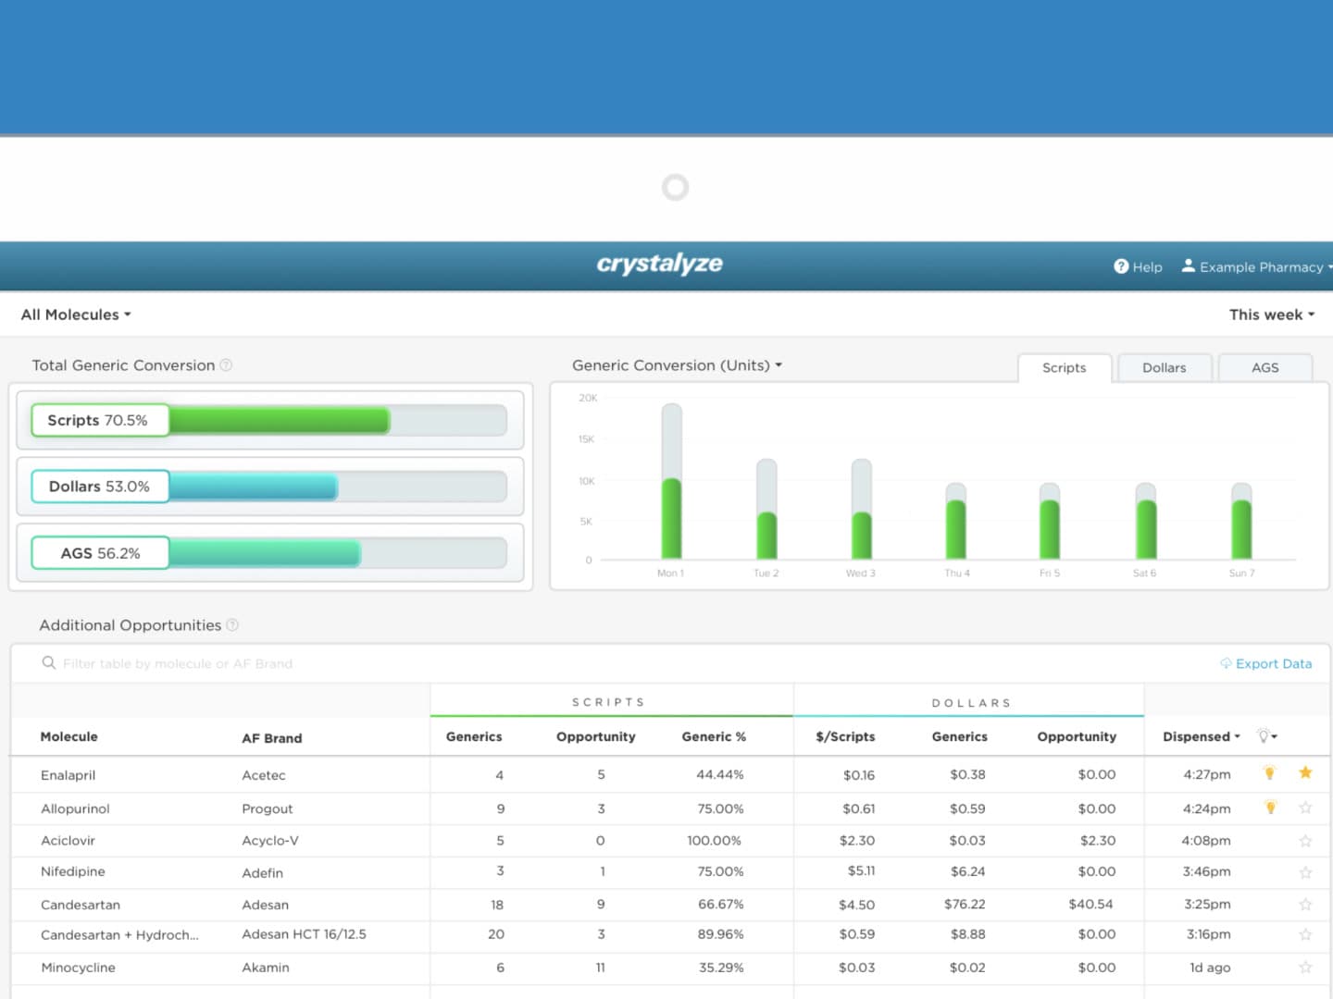Viewport: 1333px width, 999px height.
Task: Click the info icon next to Total Generic Conversion
Action: click(226, 365)
